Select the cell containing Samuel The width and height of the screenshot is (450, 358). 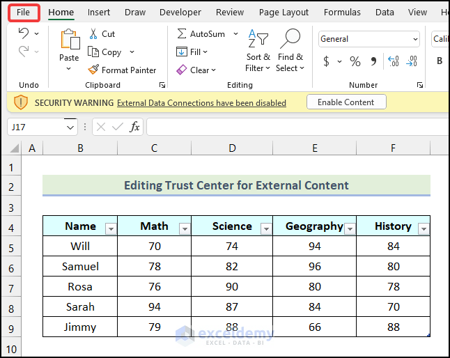[80, 266]
